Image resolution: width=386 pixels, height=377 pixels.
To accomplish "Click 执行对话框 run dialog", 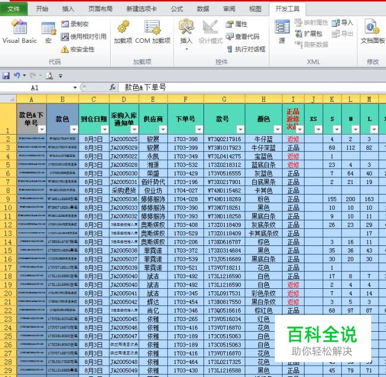I will [x=246, y=49].
